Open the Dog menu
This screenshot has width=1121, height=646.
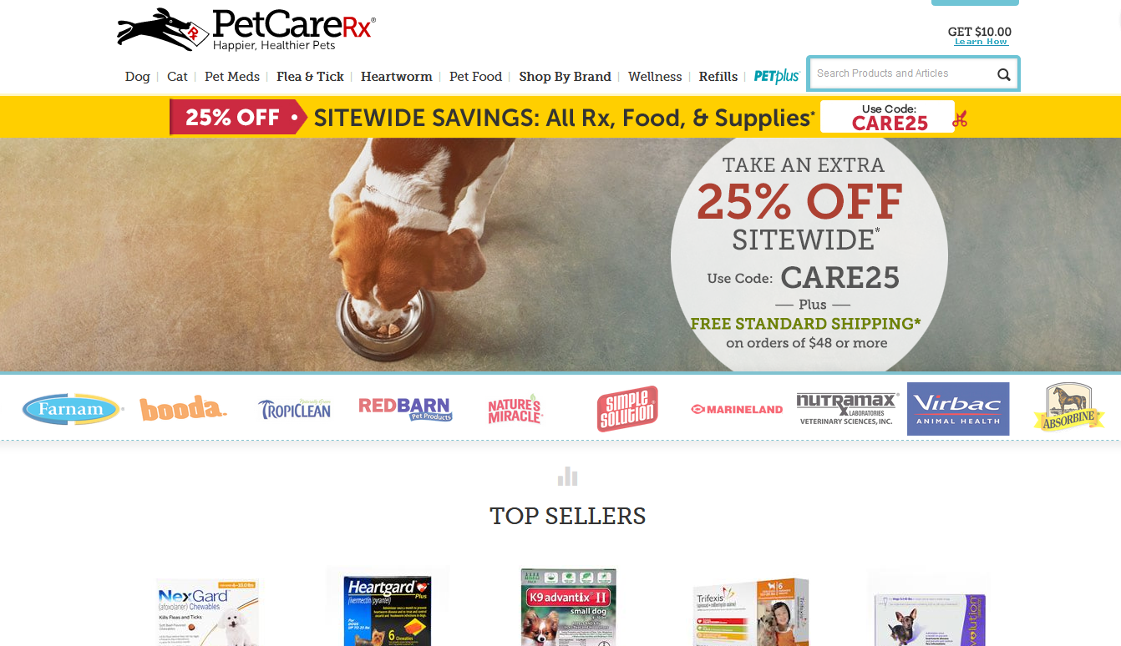point(138,77)
